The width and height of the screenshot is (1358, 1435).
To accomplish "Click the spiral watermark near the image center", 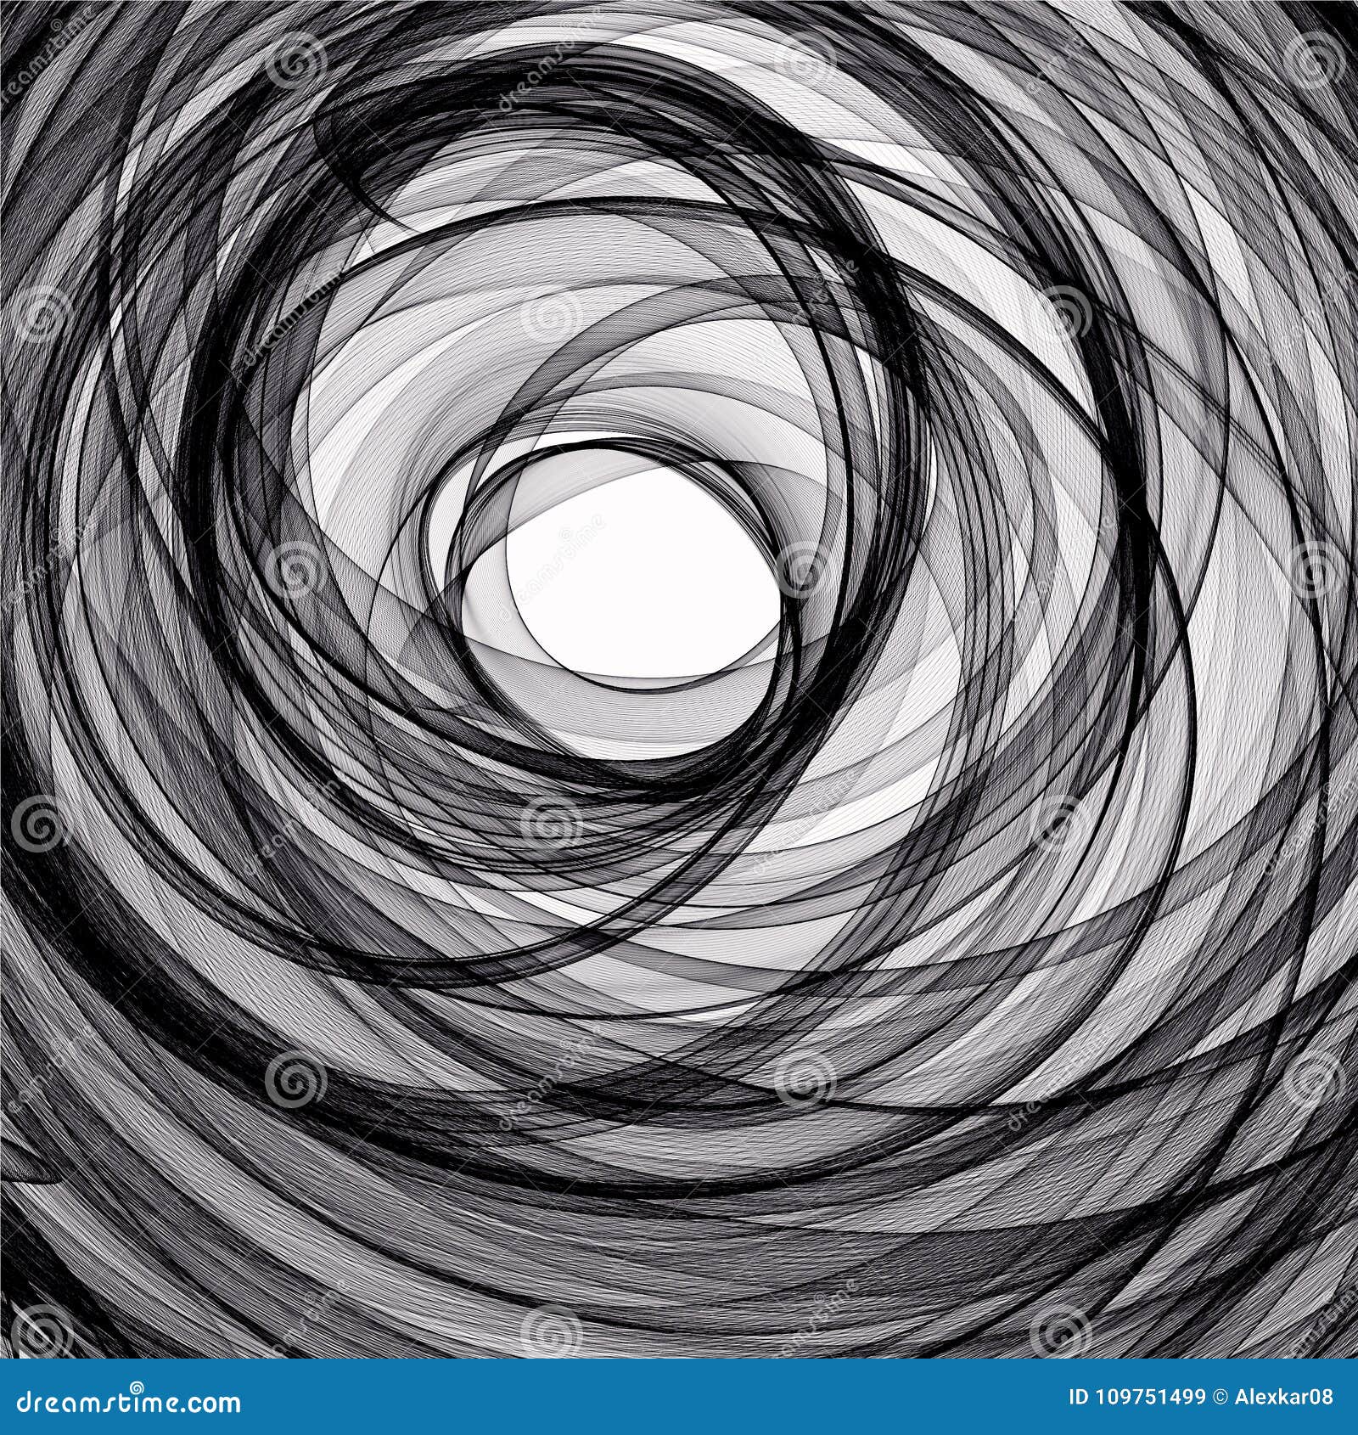I will 804,571.
